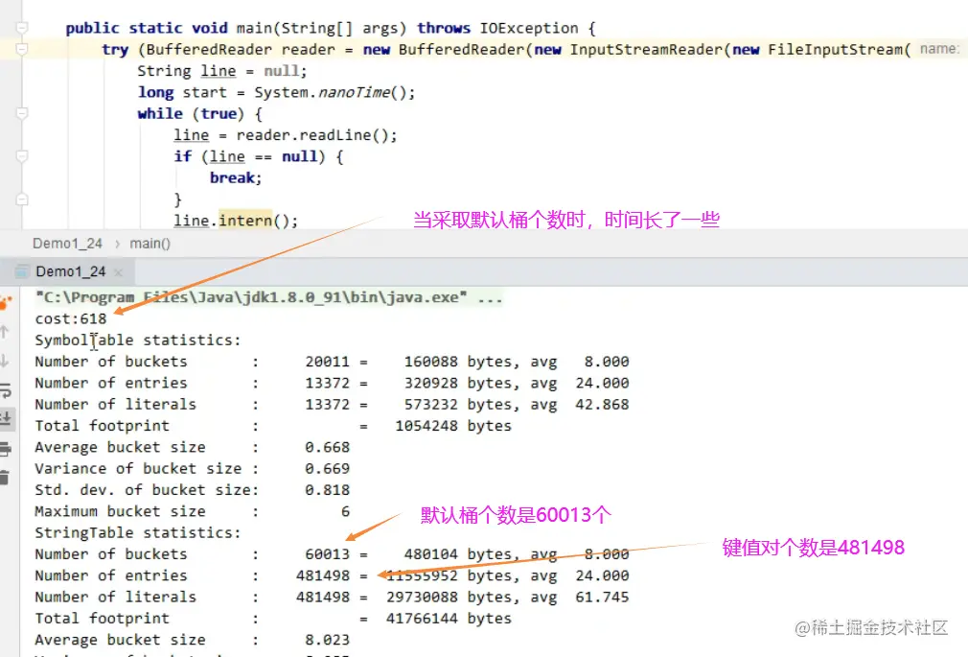Click the 61.745 average literal size

(x=602, y=597)
